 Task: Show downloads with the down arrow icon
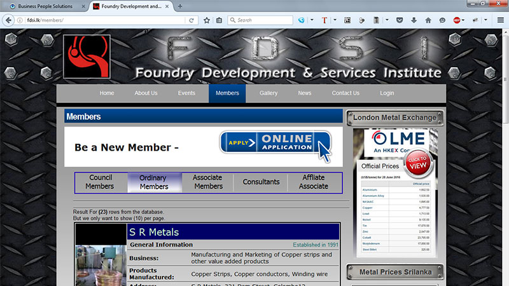414,20
